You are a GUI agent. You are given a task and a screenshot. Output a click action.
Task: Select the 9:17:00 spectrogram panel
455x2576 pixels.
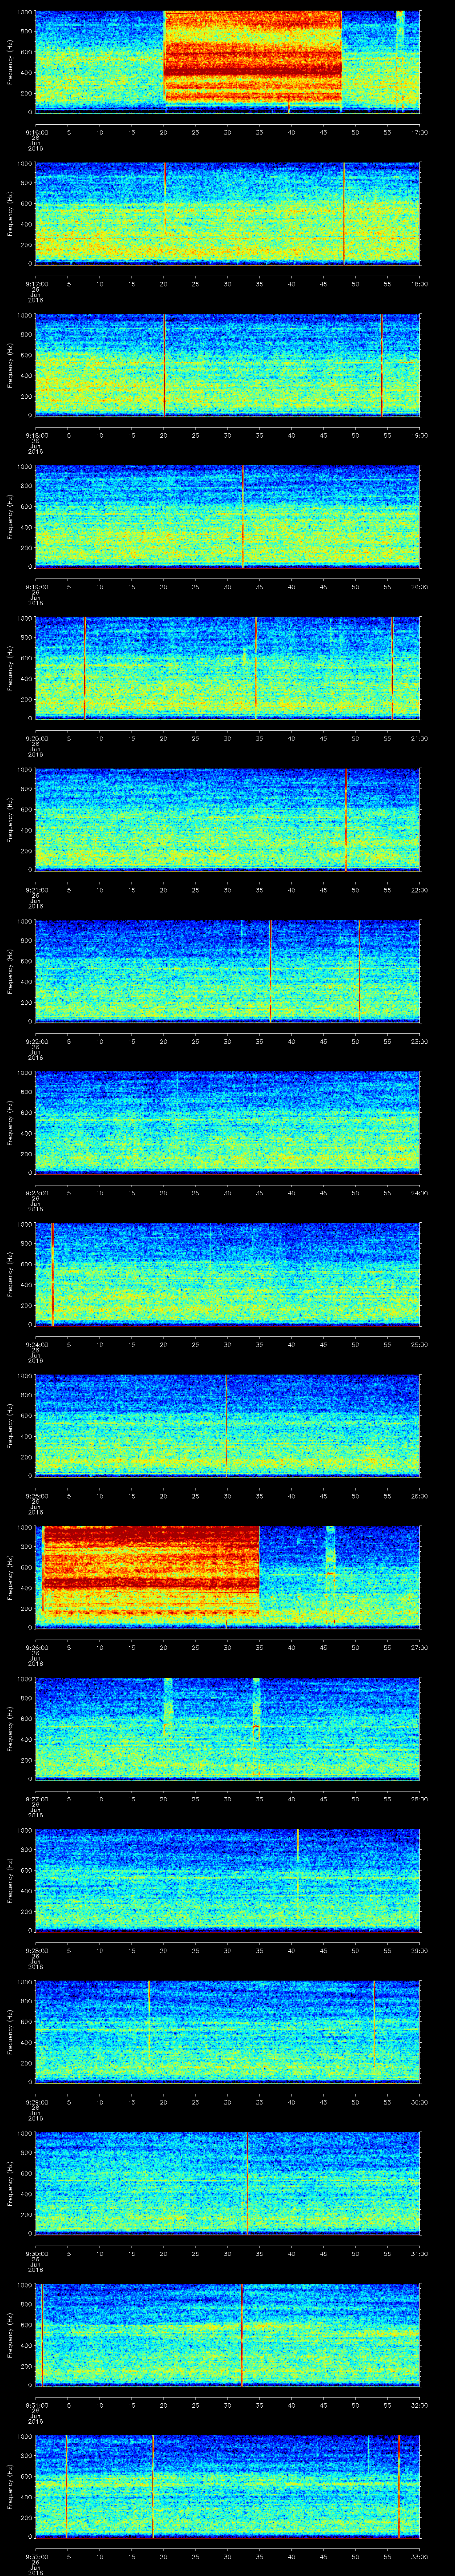(x=227, y=213)
